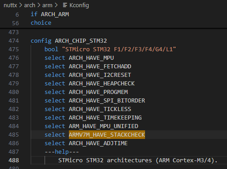227x169 pixels.
Task: Click ARCH_HAVE_I2CRESET symbol
Action: tap(100, 75)
